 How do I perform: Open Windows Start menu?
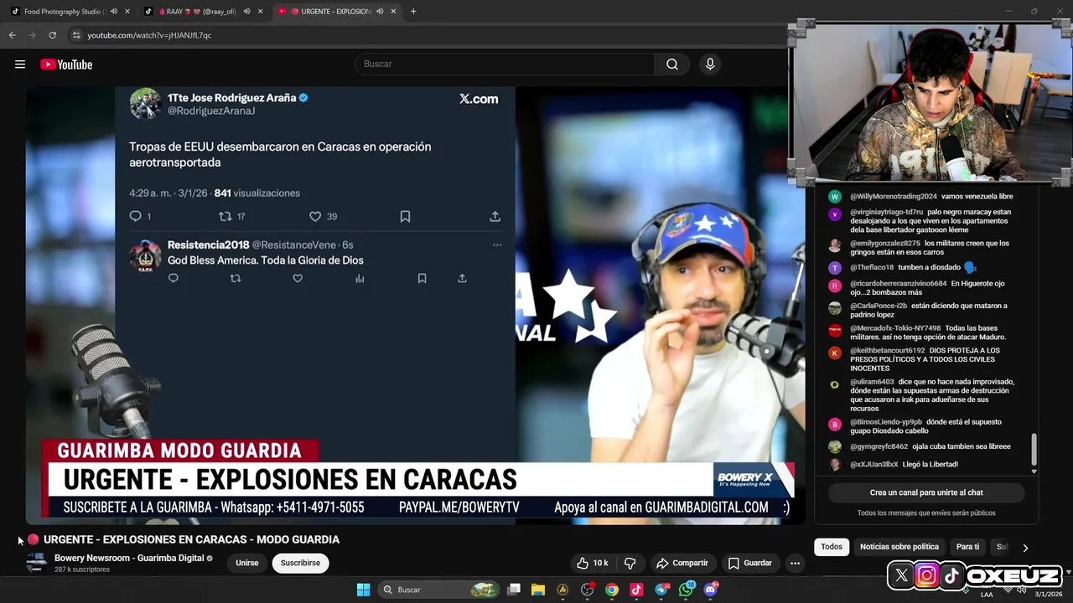[363, 590]
